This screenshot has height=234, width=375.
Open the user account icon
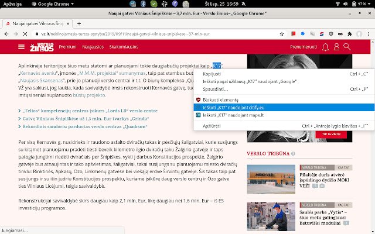(x=336, y=47)
